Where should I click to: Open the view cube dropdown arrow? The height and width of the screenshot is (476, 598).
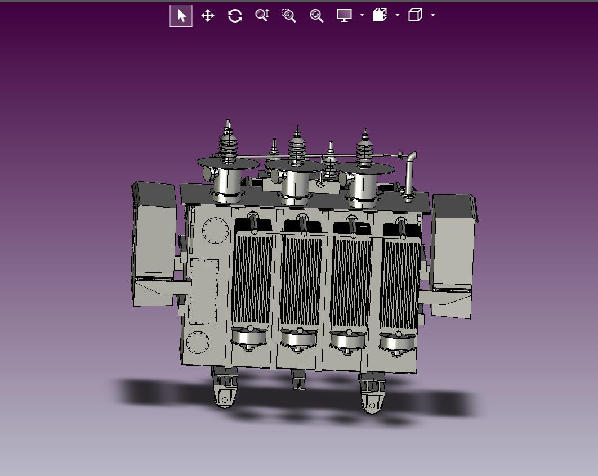[x=433, y=15]
